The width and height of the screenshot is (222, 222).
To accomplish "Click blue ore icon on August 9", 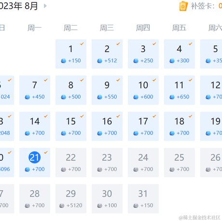I will click(100, 97).
